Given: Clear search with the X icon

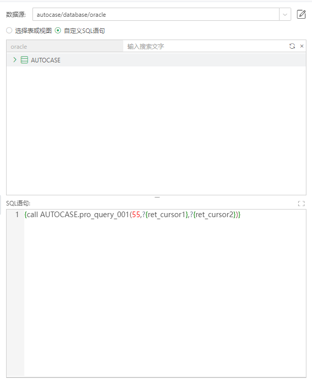Looking at the screenshot, I should point(302,46).
